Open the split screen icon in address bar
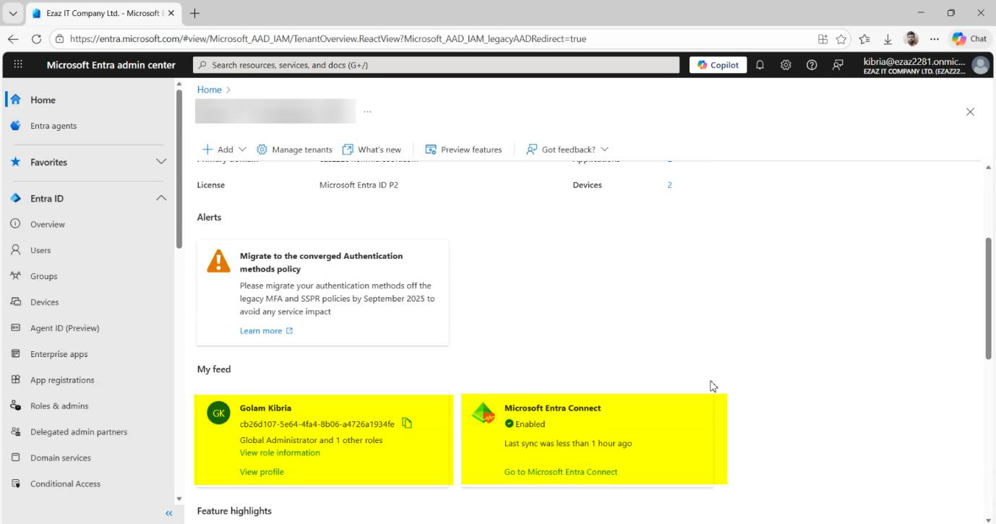Screen dimensions: 996x524 coord(823,39)
